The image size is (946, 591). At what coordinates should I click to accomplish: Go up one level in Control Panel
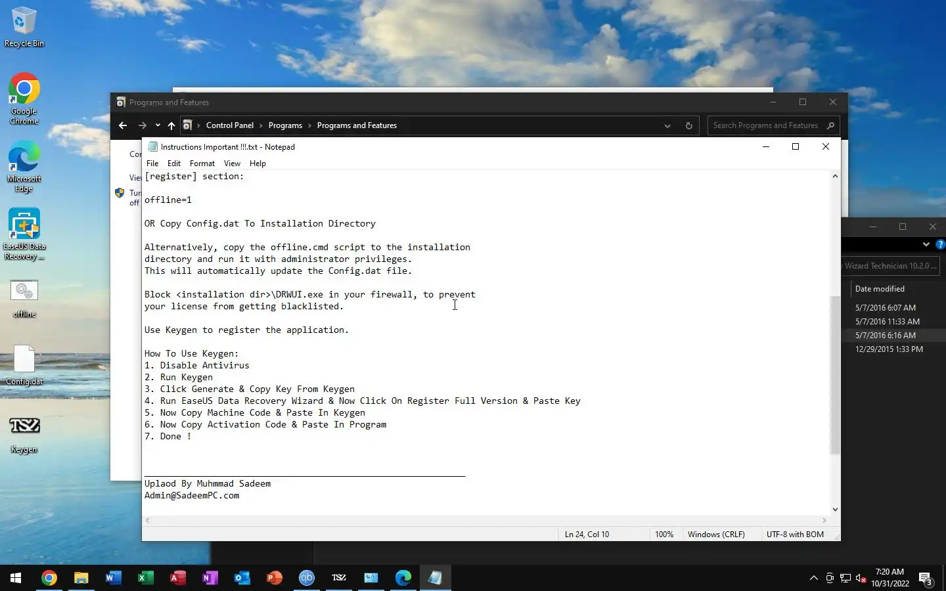tap(171, 125)
